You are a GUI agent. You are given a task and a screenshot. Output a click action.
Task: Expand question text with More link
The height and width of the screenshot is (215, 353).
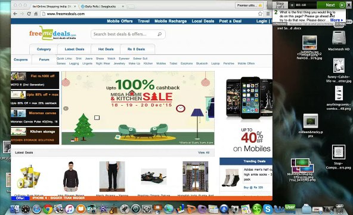(x=336, y=20)
